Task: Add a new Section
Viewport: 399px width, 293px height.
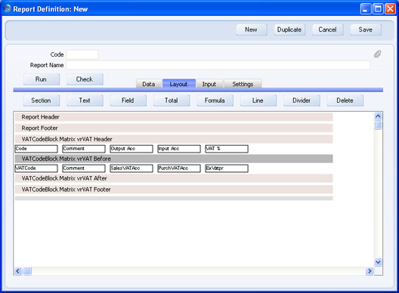Action: (x=42, y=100)
